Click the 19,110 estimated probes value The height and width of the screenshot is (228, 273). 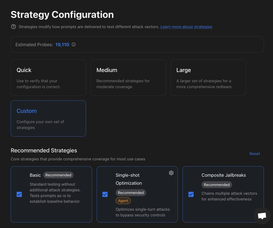[62, 45]
